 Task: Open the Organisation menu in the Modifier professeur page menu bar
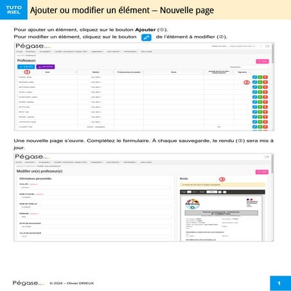point(96,163)
